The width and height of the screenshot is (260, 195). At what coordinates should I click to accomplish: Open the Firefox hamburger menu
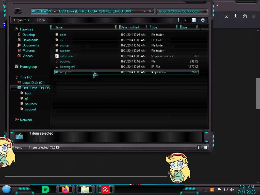(254, 16)
